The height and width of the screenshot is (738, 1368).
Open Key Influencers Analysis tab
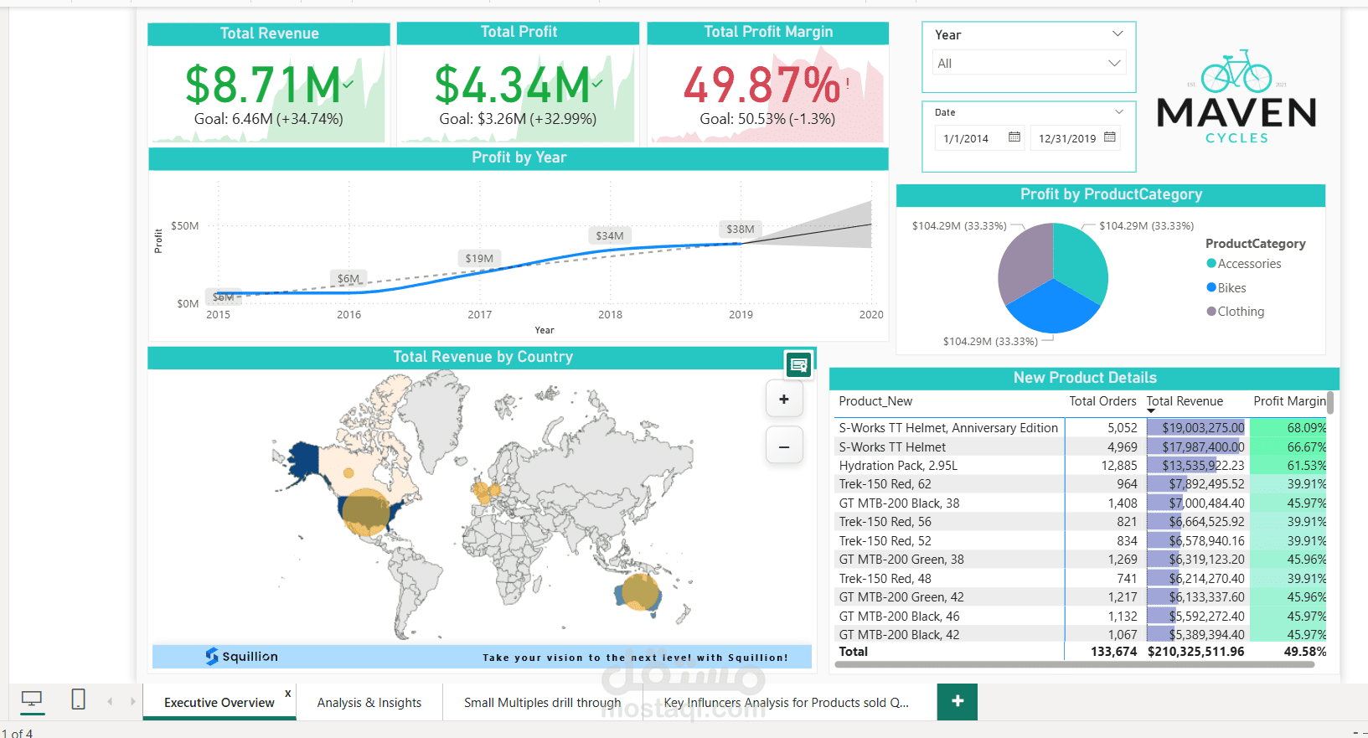click(x=787, y=702)
